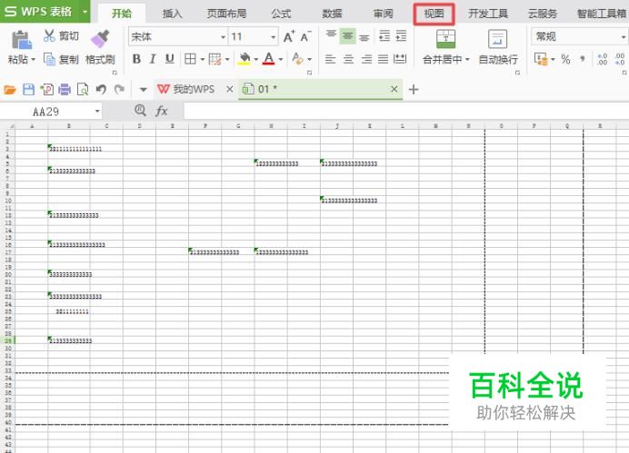The height and width of the screenshot is (453, 629).
Task: Open the Name Box dropdown arrow
Action: (x=97, y=111)
